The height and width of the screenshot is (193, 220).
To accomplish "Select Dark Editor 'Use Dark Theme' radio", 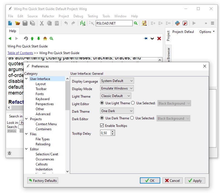I will [x=102, y=118].
